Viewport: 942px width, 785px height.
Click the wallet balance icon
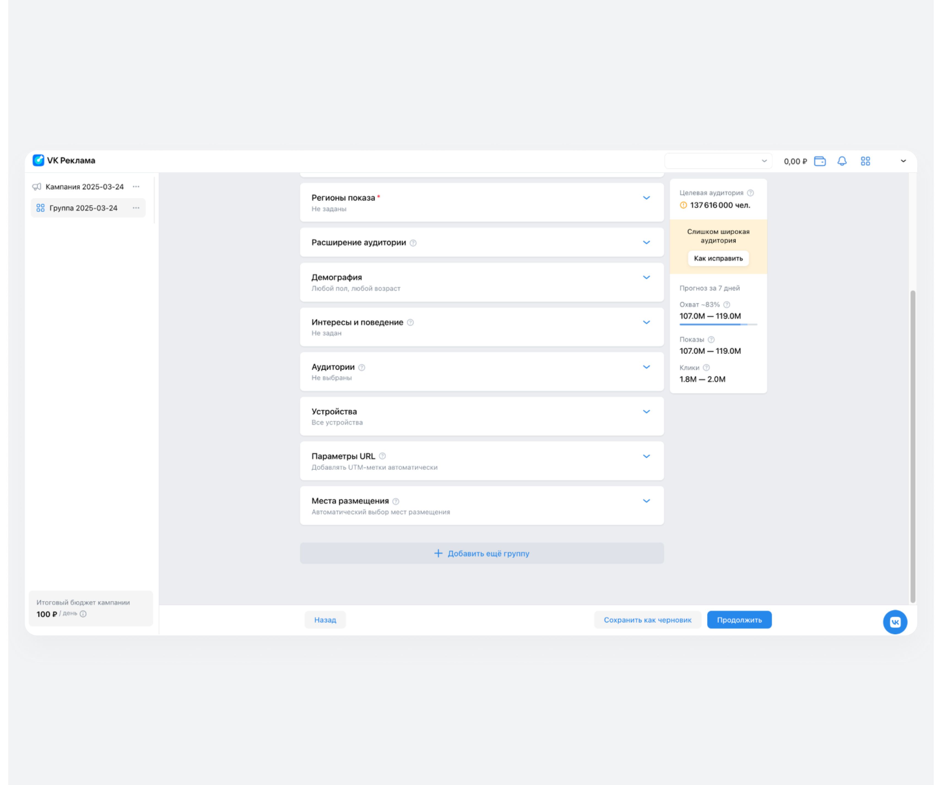[x=819, y=161]
